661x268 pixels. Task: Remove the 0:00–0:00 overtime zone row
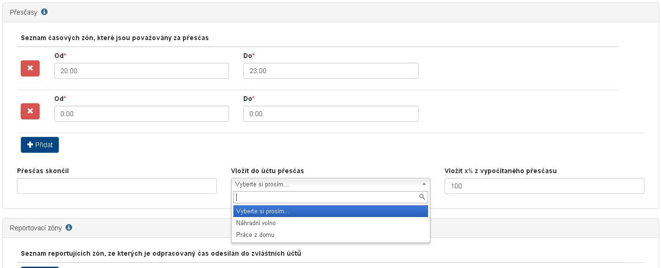(30, 111)
